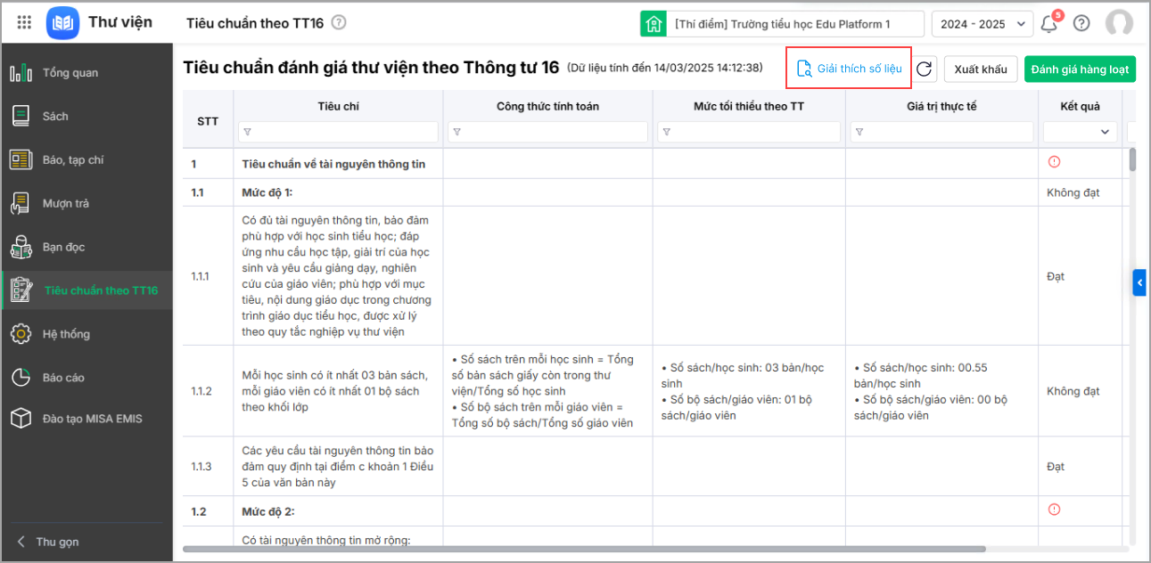Open Bạn đọc menu item
Image resolution: width=1151 pixels, height=563 pixels.
pyautogui.click(x=86, y=247)
